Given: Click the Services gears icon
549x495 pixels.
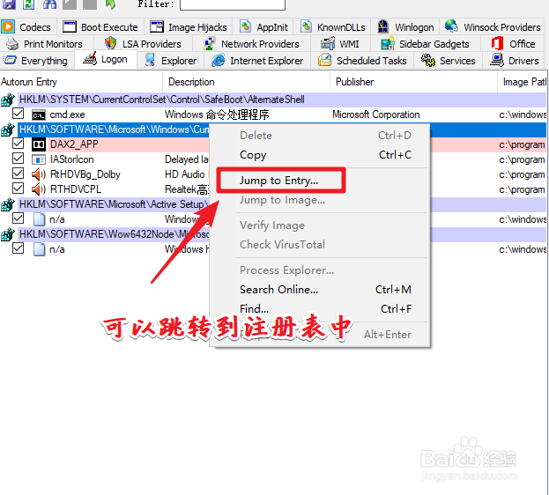Looking at the screenshot, I should tap(428, 60).
